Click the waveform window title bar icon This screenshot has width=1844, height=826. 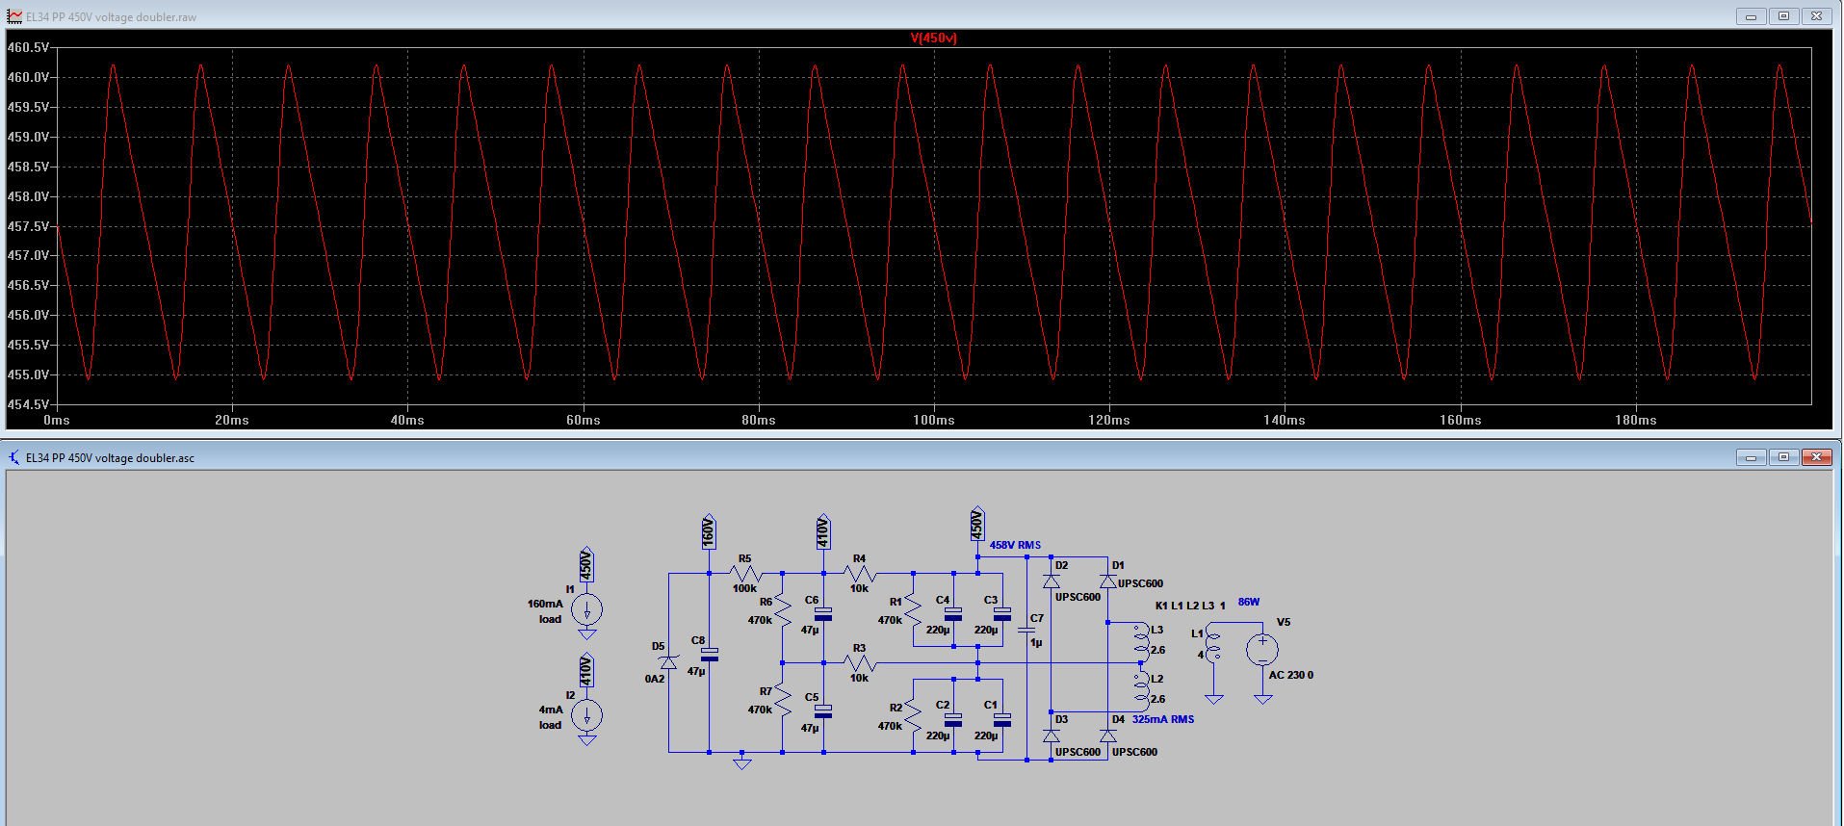coord(14,16)
